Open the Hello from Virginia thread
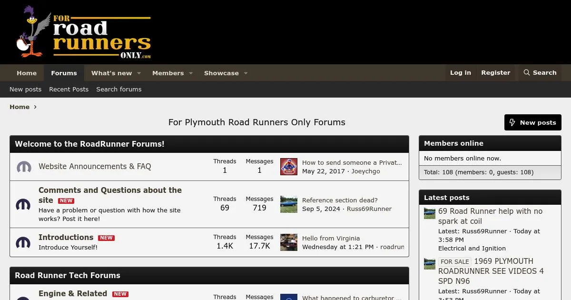 331,239
